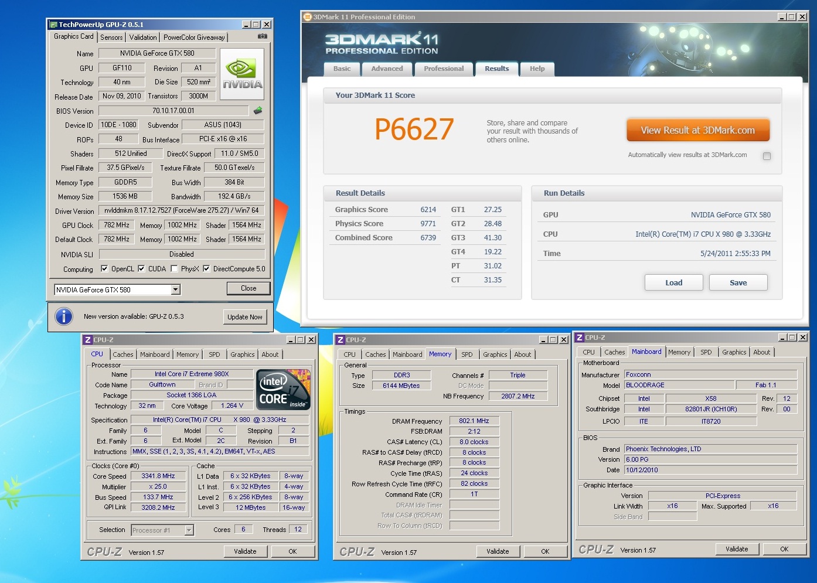Open the Processor #1 selection dropdown
Viewport: 817px width, 583px height.
[x=189, y=530]
